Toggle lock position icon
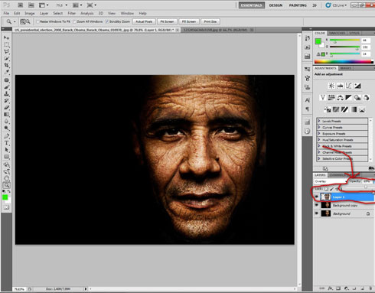 pyautogui.click(x=337, y=189)
